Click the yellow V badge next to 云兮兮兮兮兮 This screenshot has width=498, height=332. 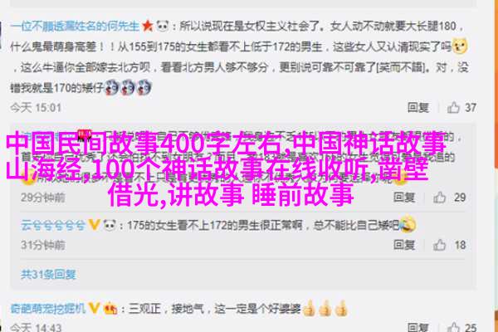click(94, 225)
